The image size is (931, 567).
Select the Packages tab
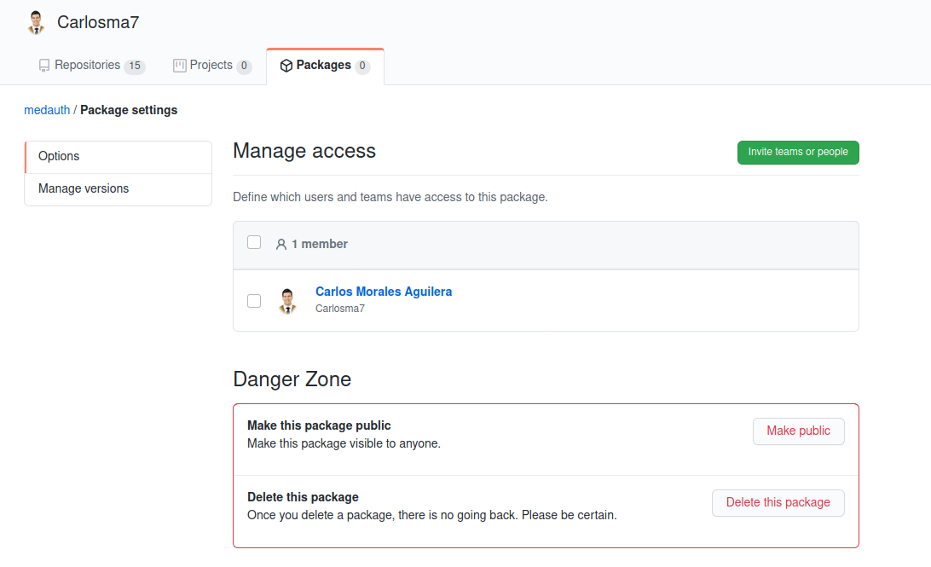(x=326, y=67)
